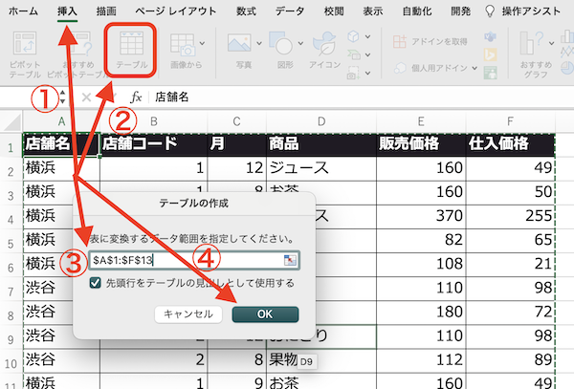Click header cell 商品
The image size is (574, 389).
[x=321, y=144]
